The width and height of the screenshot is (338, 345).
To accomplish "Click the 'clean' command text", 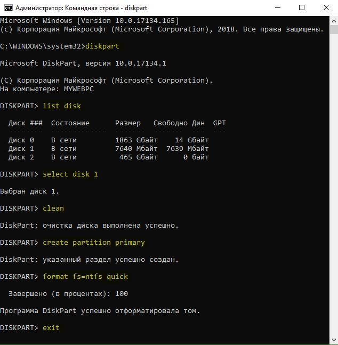I will pos(53,208).
